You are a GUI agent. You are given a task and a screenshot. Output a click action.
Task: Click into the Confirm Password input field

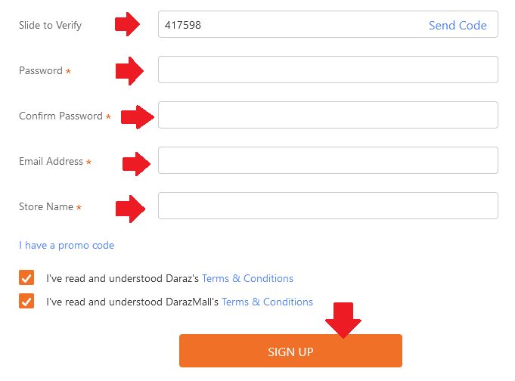coord(327,115)
